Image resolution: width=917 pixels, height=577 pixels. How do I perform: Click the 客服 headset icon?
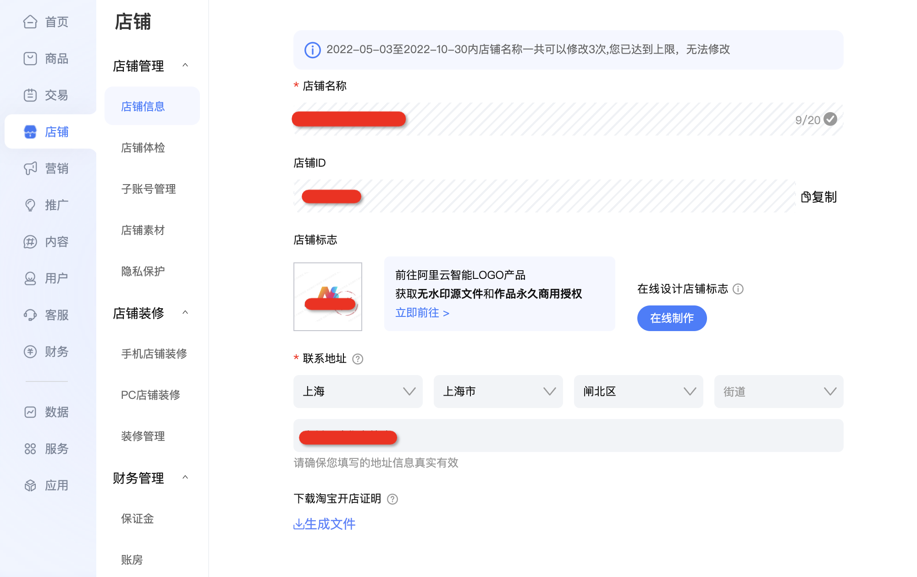point(30,315)
